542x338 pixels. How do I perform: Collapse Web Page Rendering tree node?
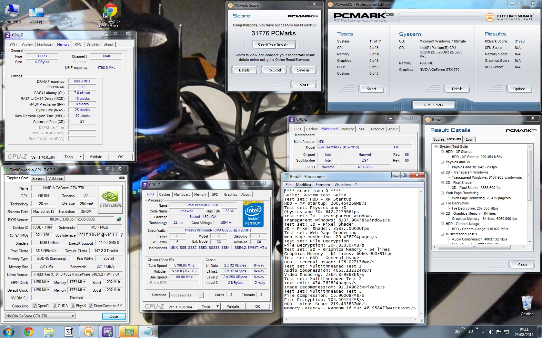pyautogui.click(x=442, y=193)
